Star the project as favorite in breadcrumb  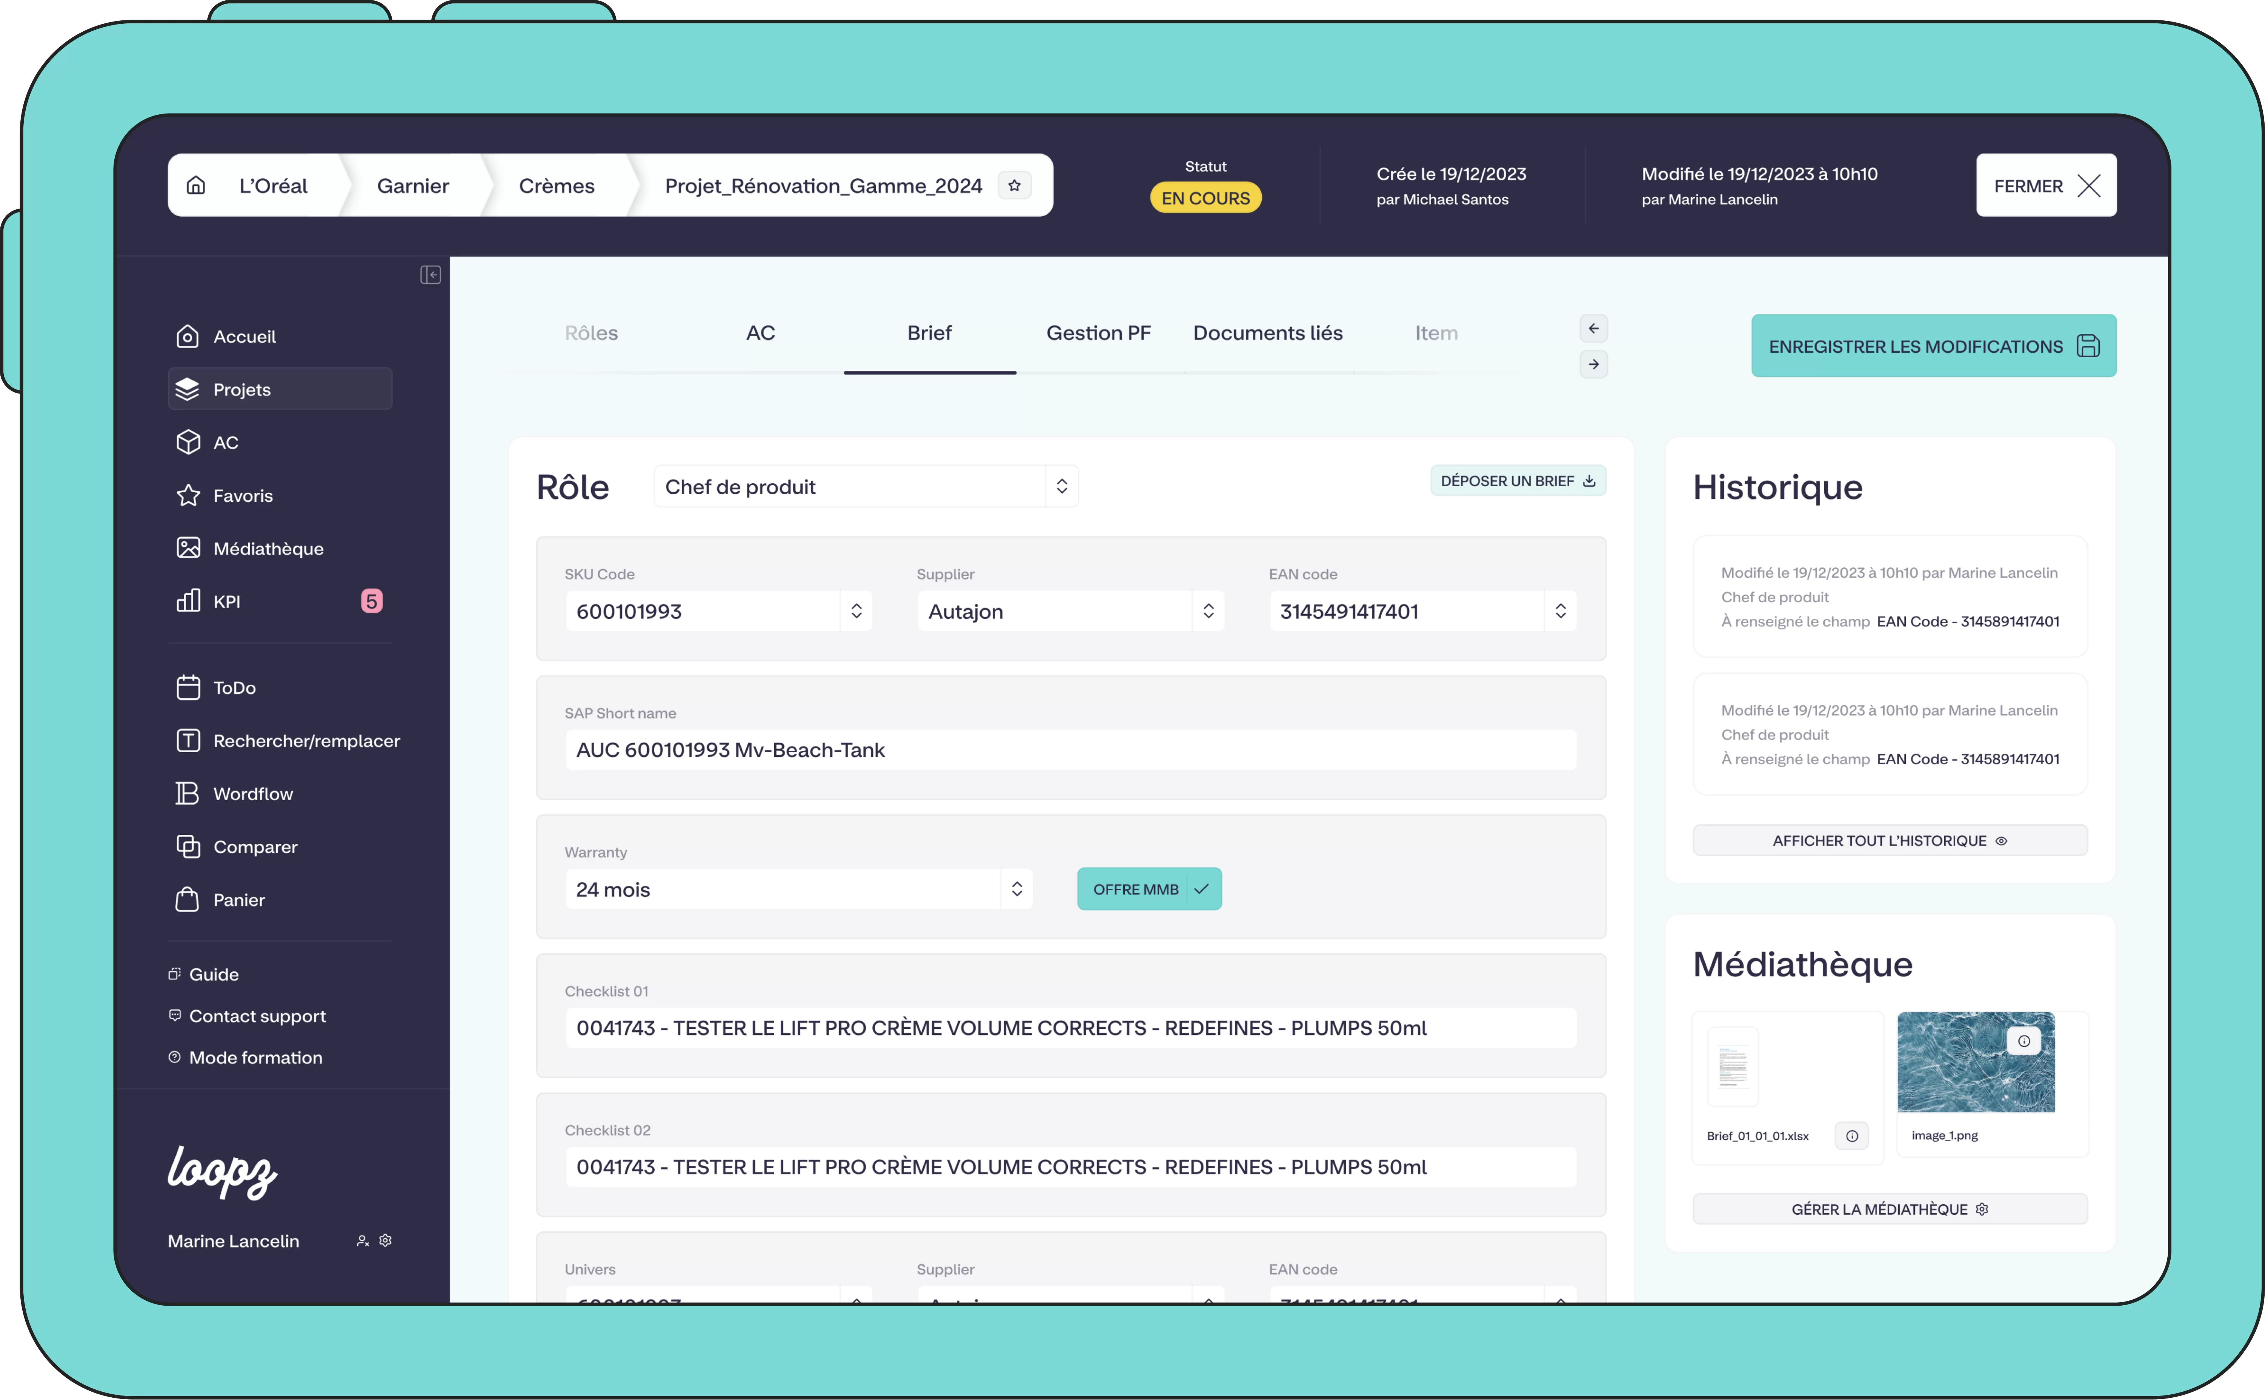(x=1014, y=185)
